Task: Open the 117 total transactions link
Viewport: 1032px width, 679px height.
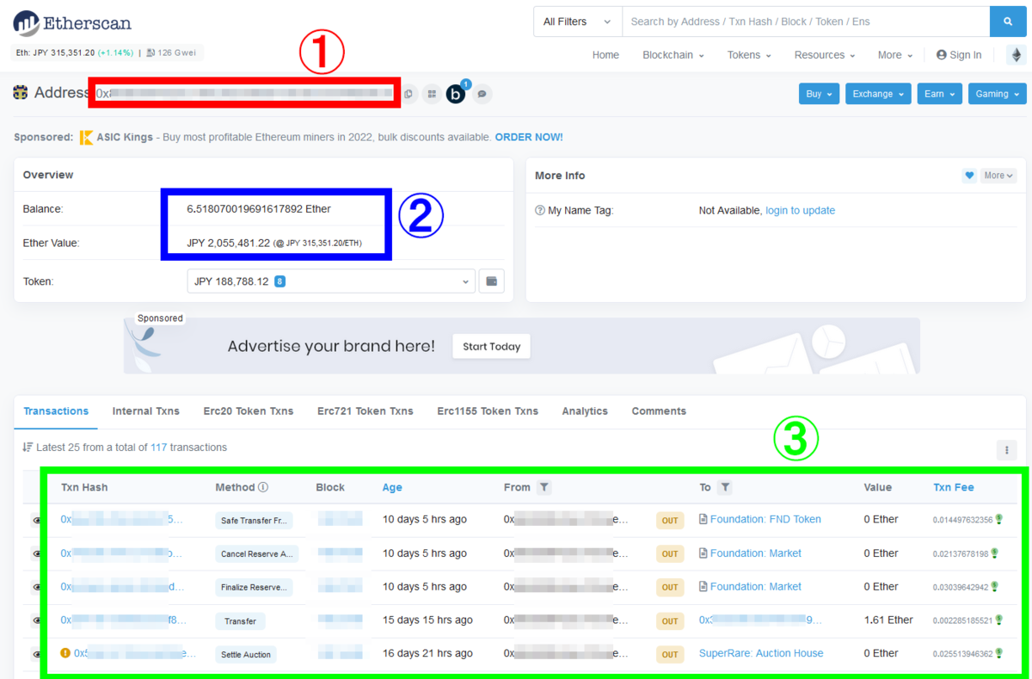Action: [158, 448]
